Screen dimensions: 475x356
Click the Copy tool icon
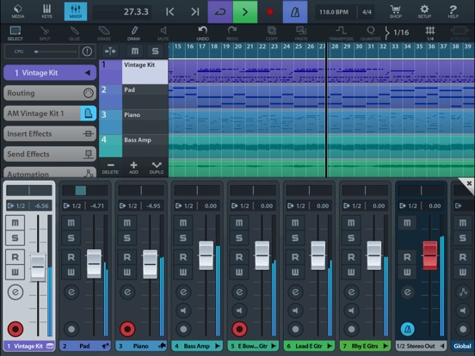[271, 34]
